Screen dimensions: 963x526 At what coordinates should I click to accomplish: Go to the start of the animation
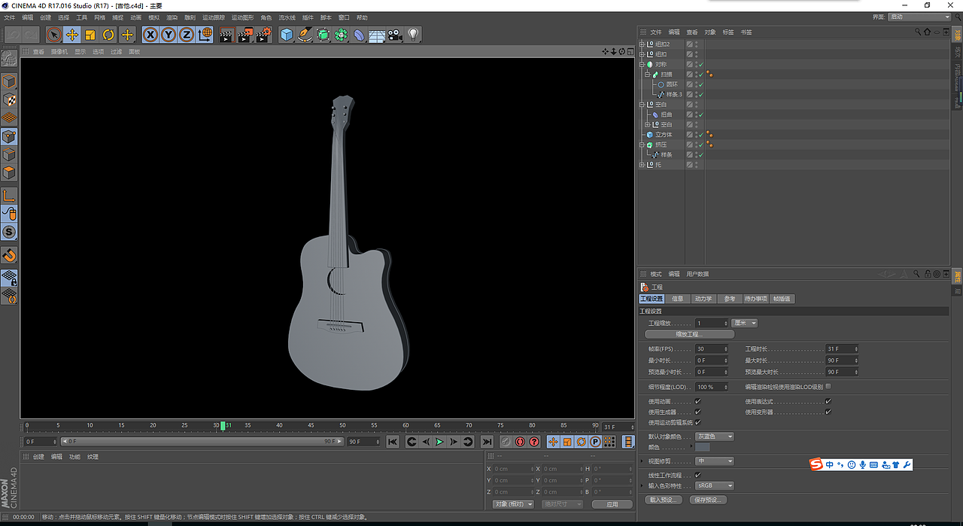(x=393, y=442)
